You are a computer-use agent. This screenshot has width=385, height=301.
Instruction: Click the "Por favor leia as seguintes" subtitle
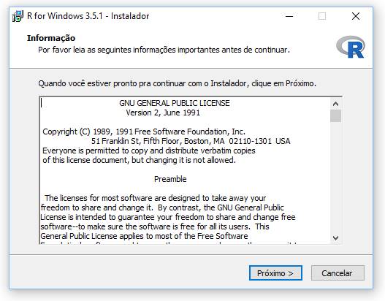[164, 50]
